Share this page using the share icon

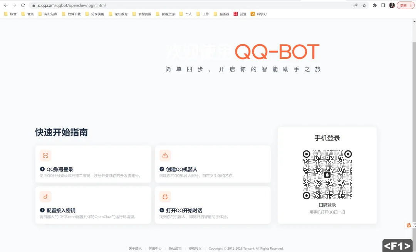[356, 5]
